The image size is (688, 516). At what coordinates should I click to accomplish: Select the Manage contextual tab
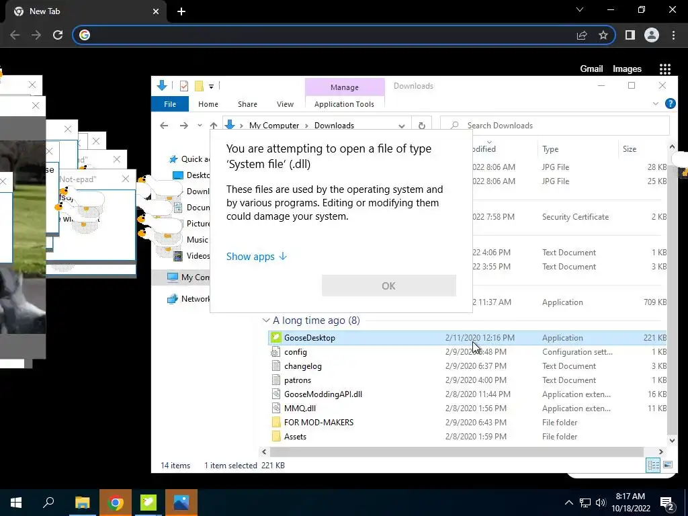[x=345, y=87]
